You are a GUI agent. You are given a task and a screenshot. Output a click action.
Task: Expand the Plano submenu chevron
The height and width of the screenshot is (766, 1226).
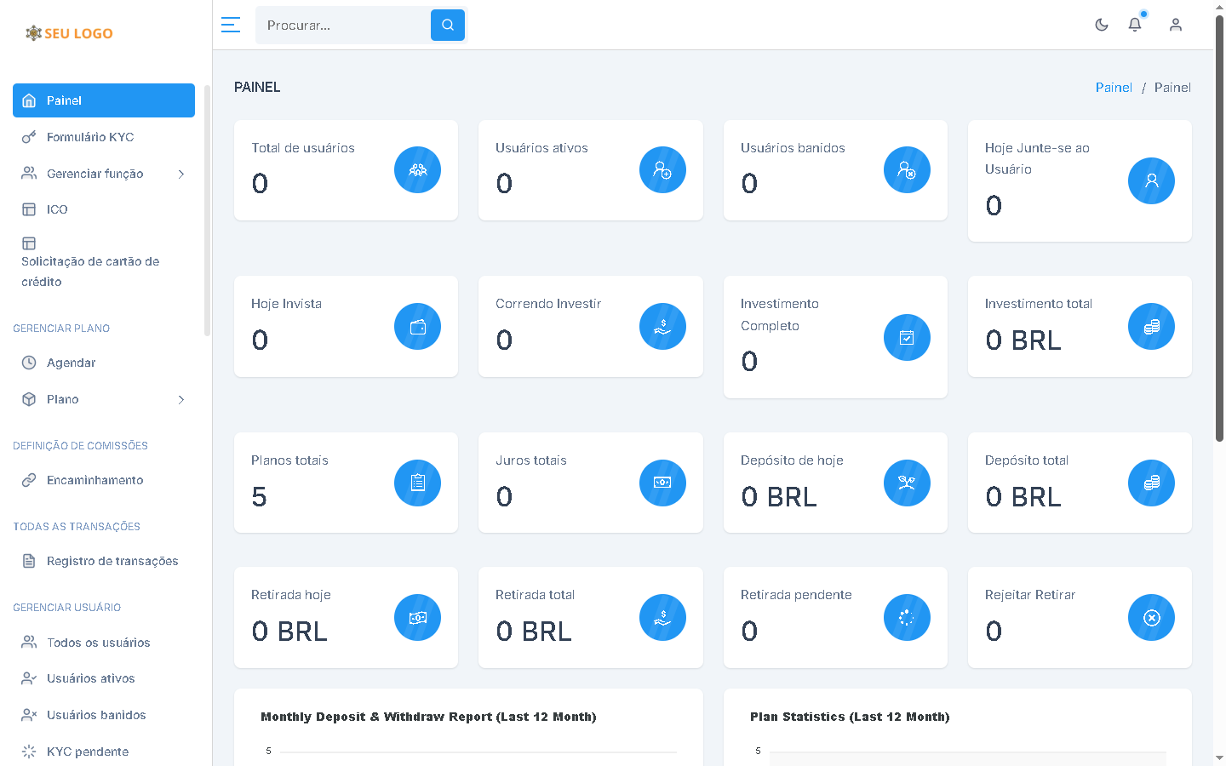(x=180, y=399)
